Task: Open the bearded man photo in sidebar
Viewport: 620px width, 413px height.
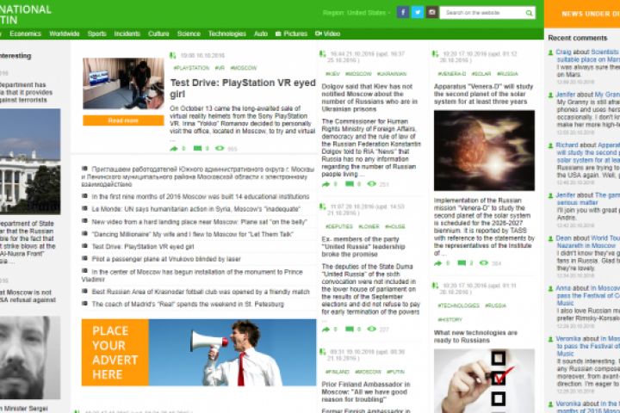Action: click(30, 358)
